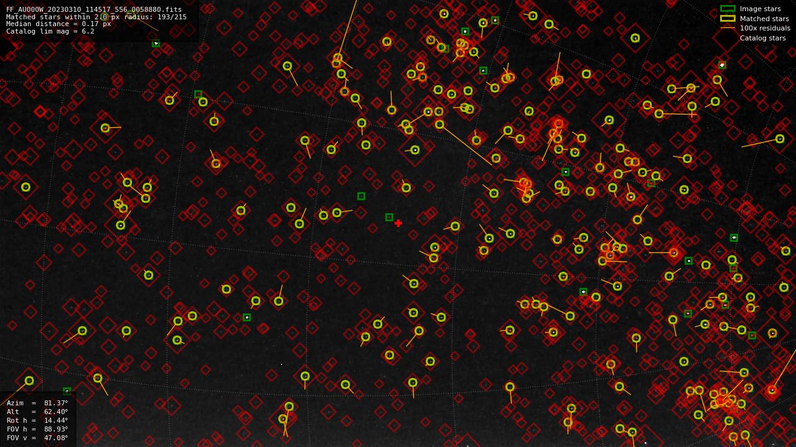The height and width of the screenshot is (447, 796).
Task: Click the "Alt = 62.40°" readout
Action: coord(37,412)
